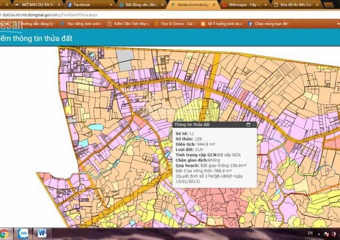Close the Thông tin thửa đất popup
This screenshot has width=340, height=240.
(254, 124)
